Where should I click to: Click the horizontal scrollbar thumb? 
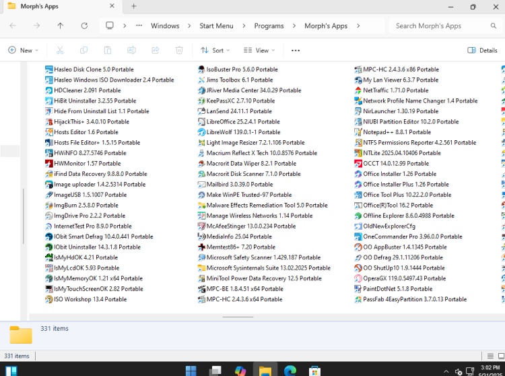click(x=238, y=317)
